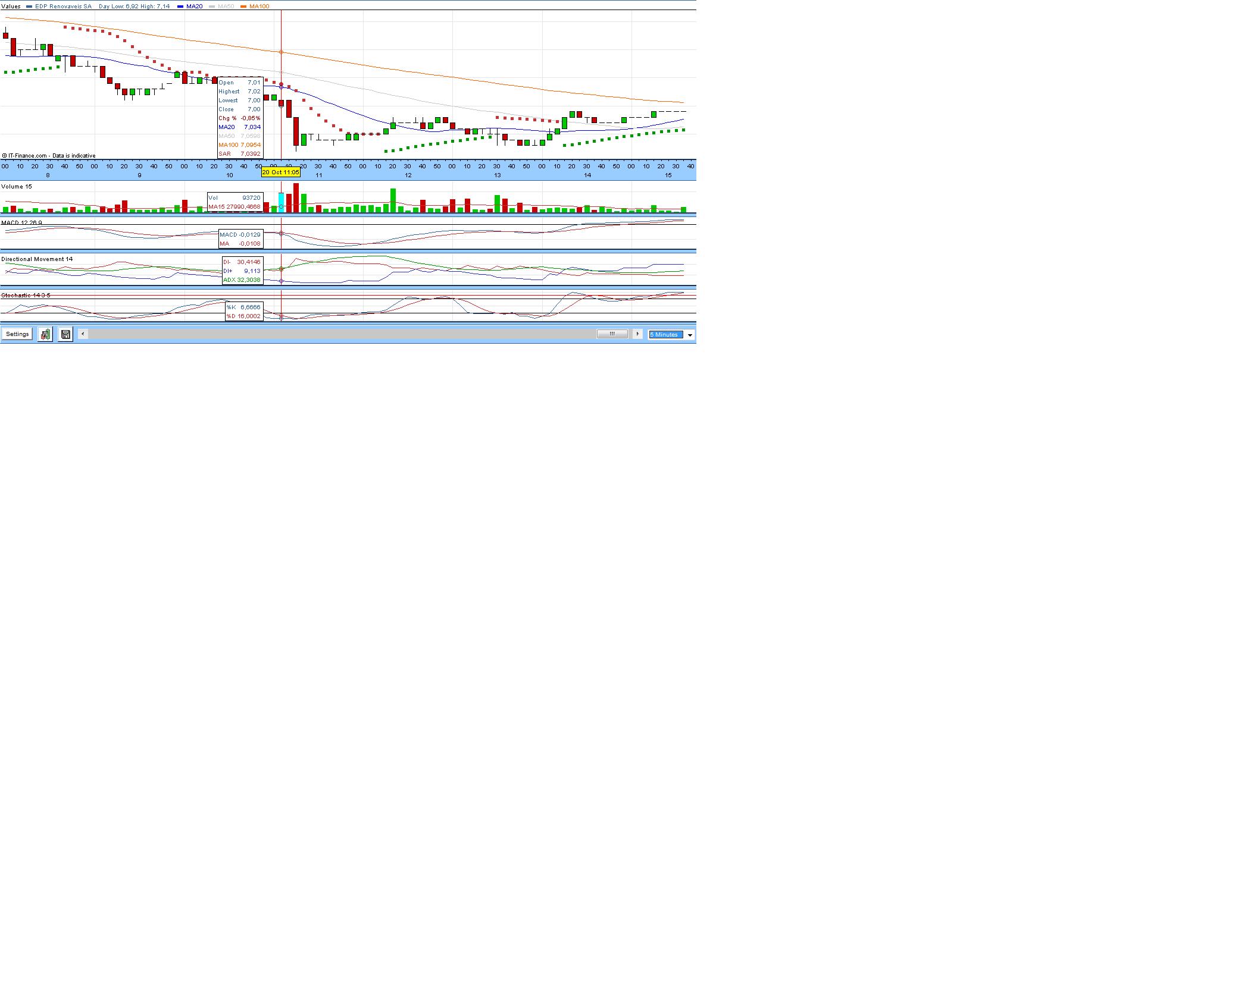The image size is (1257, 1005).
Task: Click hour label 12 on time axis
Action: (x=408, y=175)
